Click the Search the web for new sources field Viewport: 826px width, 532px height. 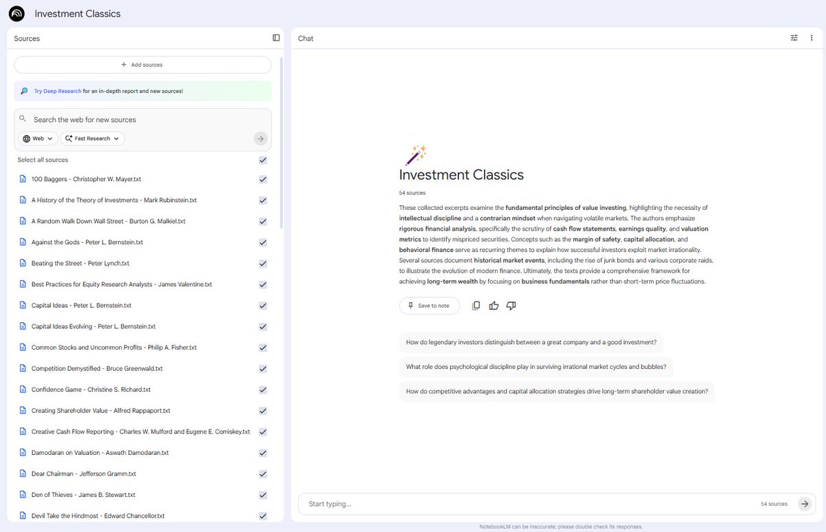coord(142,119)
